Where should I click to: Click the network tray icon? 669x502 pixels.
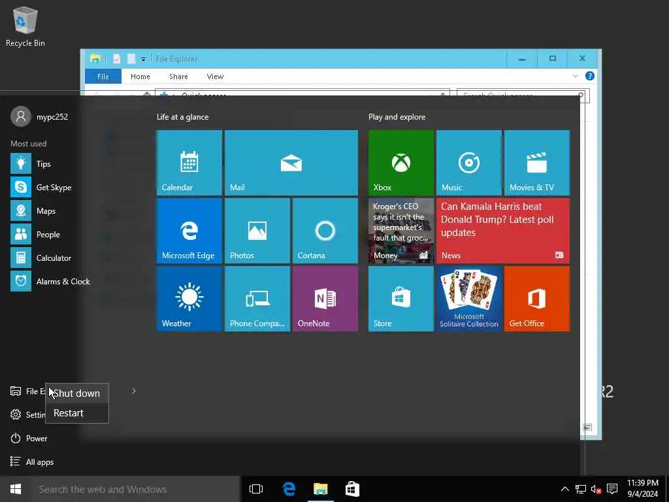pos(580,489)
